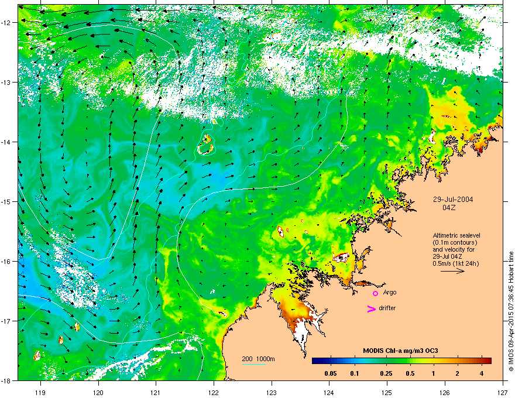Click the latitude label '-17'

pos(6,321)
